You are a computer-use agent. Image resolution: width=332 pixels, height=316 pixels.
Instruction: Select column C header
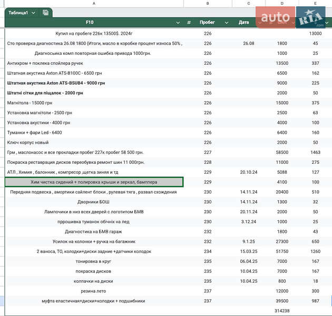coord(248,4)
